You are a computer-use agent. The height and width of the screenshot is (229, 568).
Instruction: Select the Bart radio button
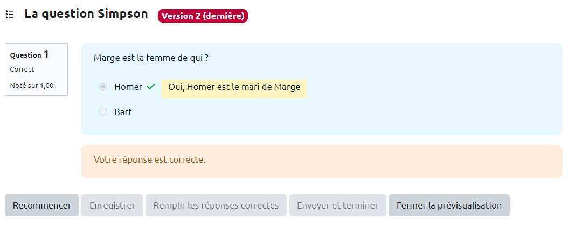[103, 112]
